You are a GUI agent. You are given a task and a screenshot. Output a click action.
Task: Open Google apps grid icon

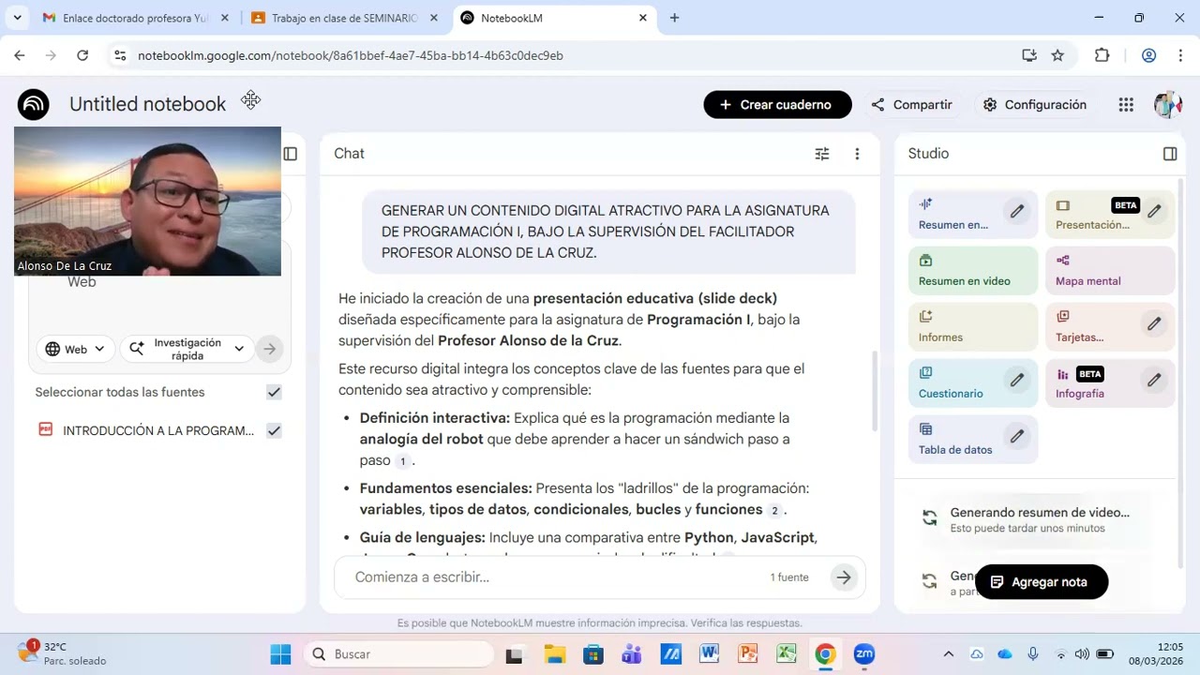[1126, 105]
